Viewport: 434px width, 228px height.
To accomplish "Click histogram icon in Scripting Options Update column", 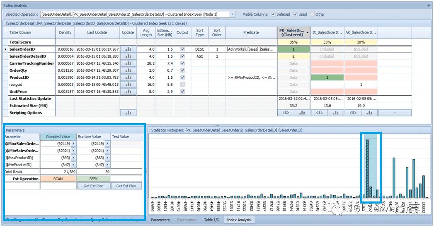I will 128,113.
